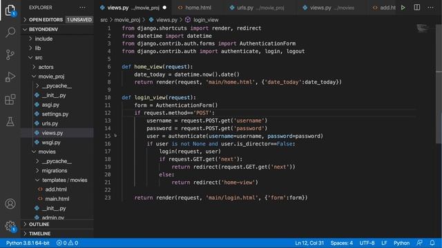Switch to the add.html tab
Viewport: 442px width, 248px height.
pyautogui.click(x=383, y=8)
